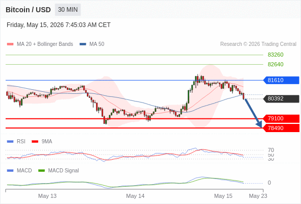Click the 80392 current price tag

click(x=281, y=99)
